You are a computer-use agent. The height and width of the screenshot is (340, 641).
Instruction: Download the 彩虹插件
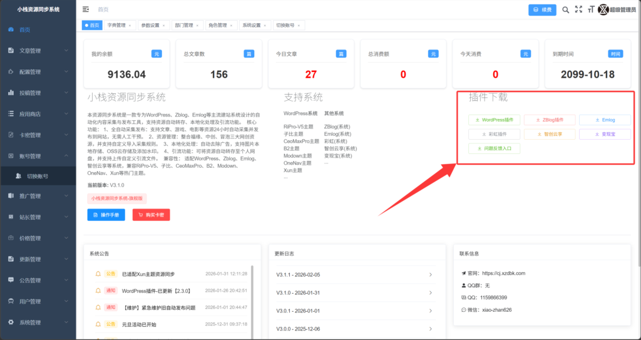point(495,134)
